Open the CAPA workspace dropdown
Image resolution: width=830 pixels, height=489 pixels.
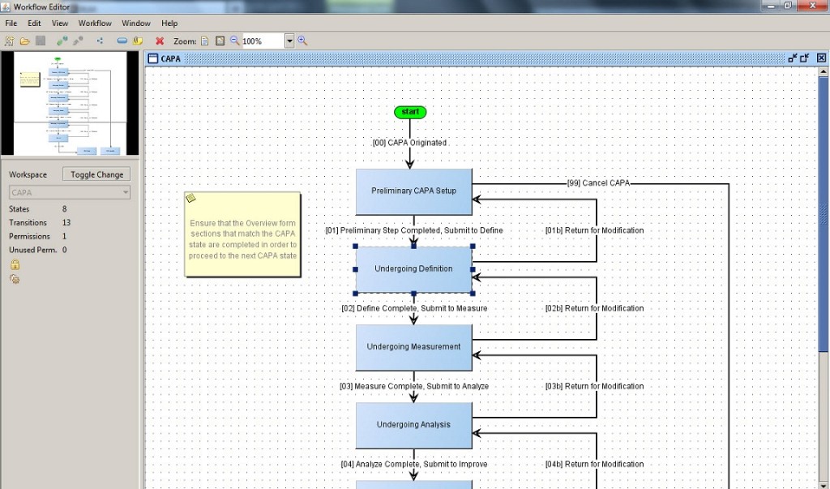pyautogui.click(x=70, y=192)
